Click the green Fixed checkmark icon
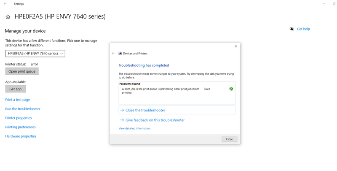 click(x=231, y=89)
